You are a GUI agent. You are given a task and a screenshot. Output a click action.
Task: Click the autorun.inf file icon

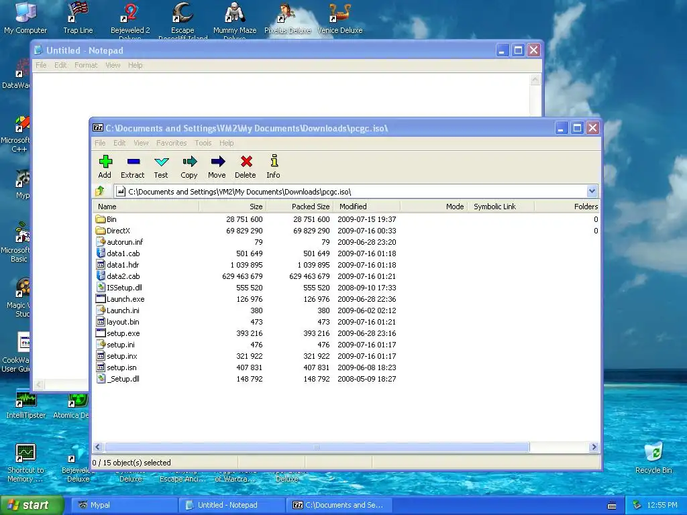click(101, 241)
